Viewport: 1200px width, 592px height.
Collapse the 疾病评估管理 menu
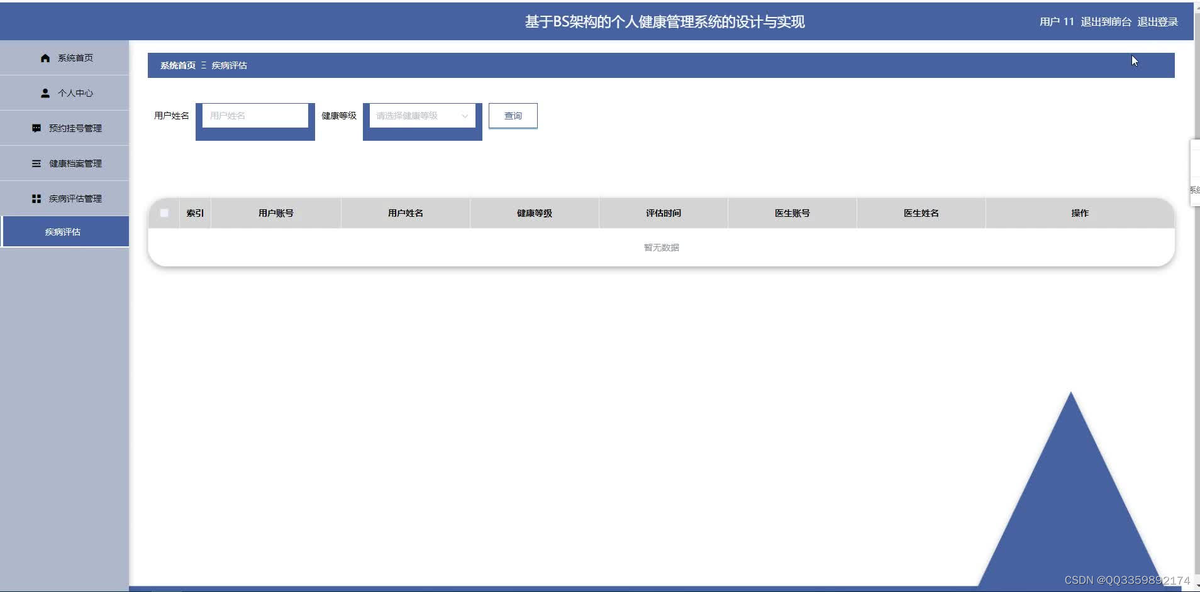point(64,199)
